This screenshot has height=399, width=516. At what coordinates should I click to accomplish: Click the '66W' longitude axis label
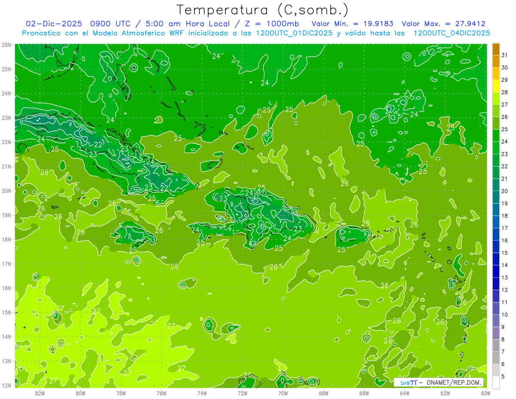pos(364,393)
